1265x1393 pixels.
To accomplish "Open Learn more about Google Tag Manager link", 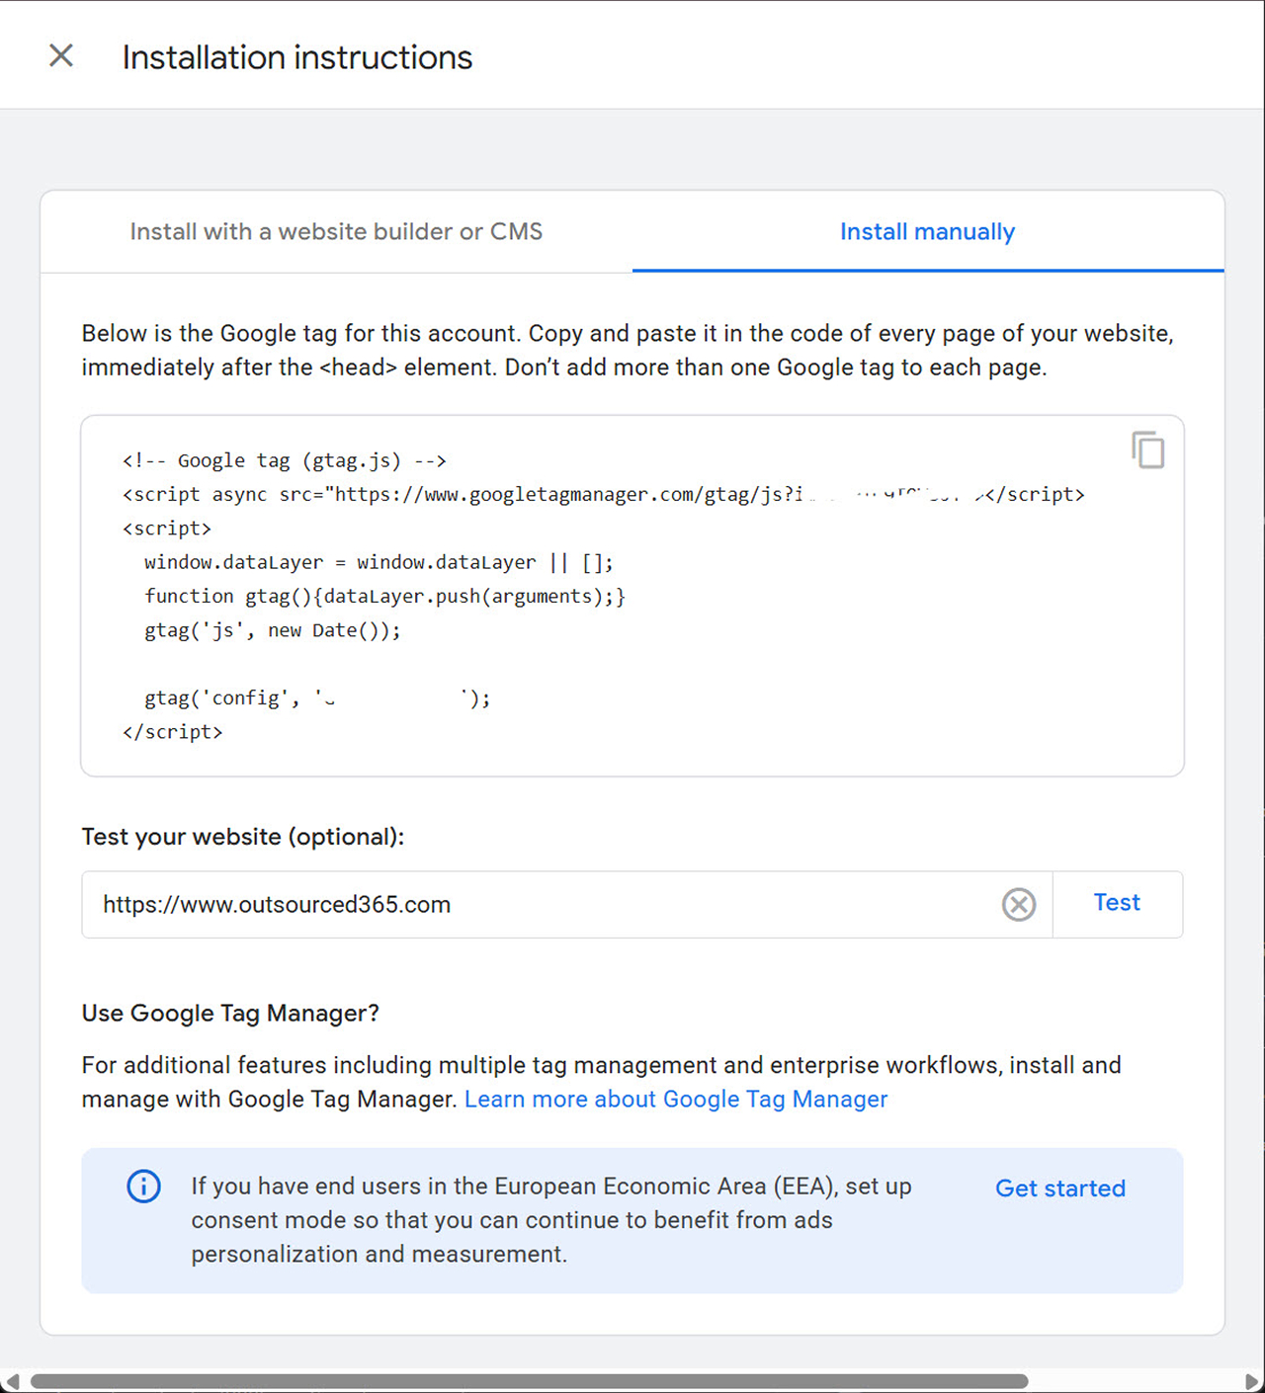I will tap(676, 1099).
